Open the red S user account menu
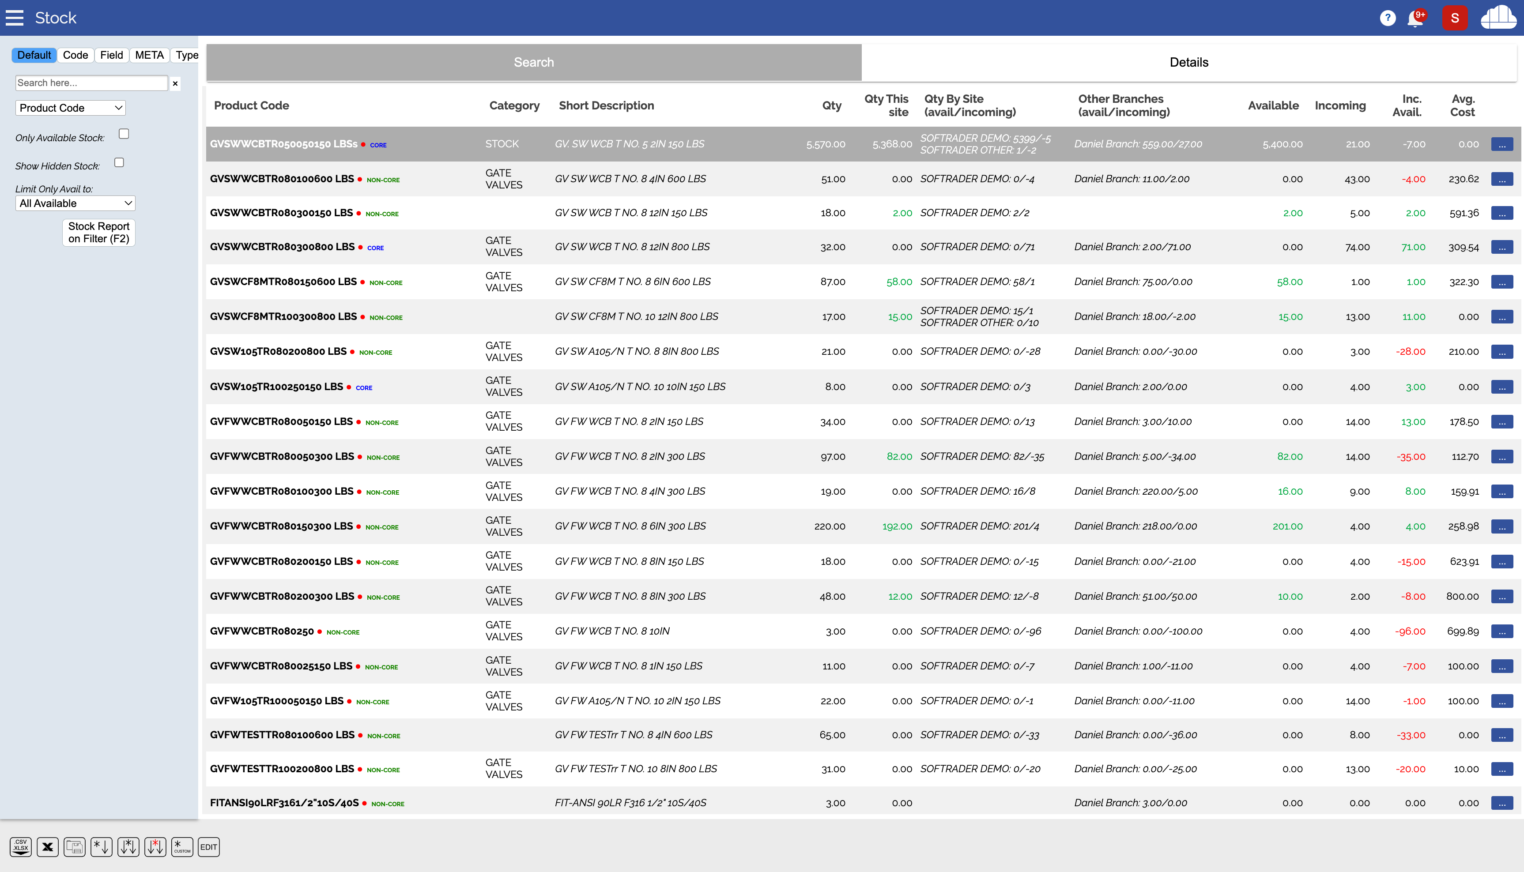 click(x=1455, y=18)
